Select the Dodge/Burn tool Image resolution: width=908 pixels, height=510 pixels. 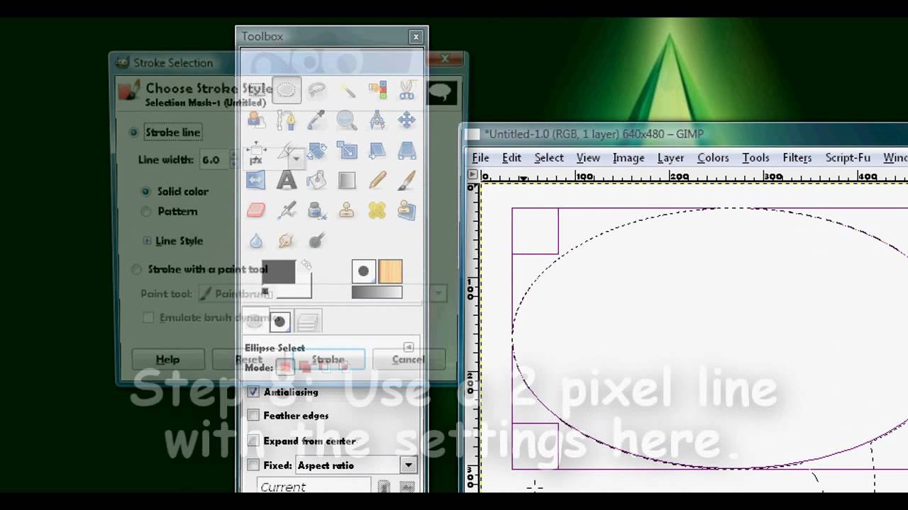[x=316, y=241]
